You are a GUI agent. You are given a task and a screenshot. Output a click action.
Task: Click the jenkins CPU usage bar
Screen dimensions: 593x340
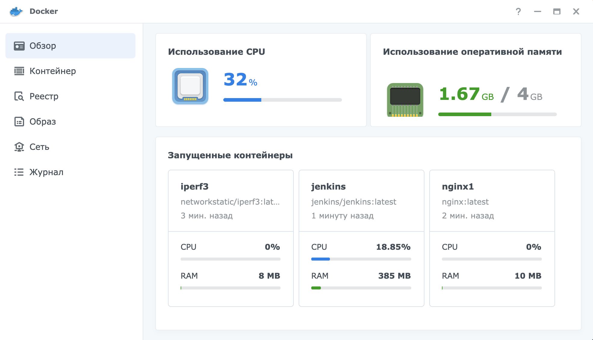click(x=361, y=259)
